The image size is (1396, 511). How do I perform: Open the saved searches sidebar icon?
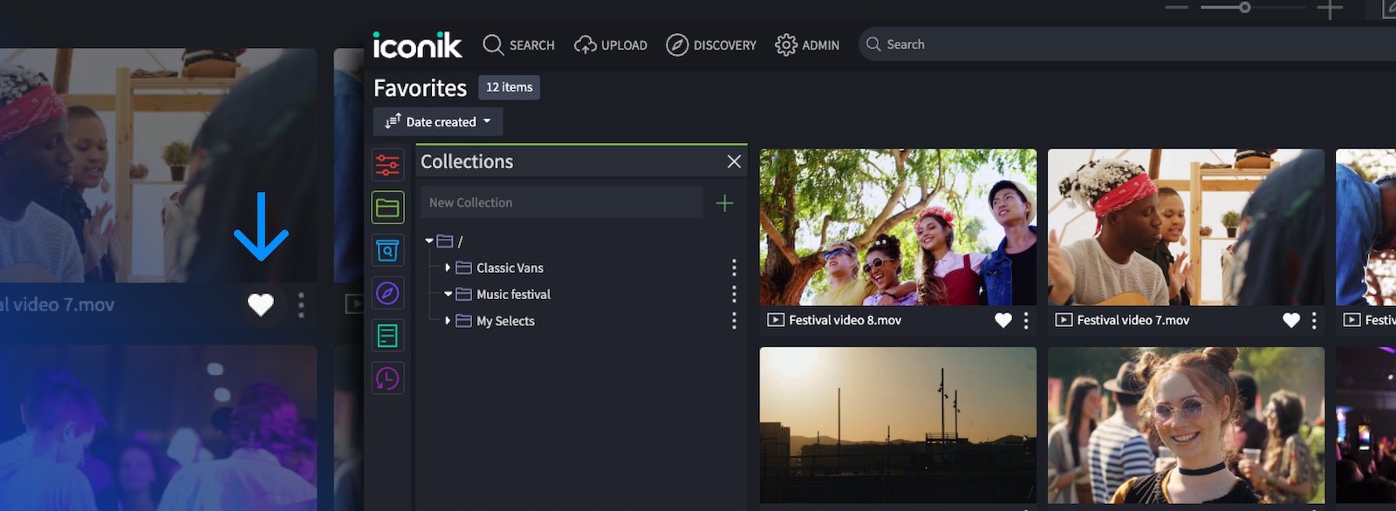coord(387,250)
